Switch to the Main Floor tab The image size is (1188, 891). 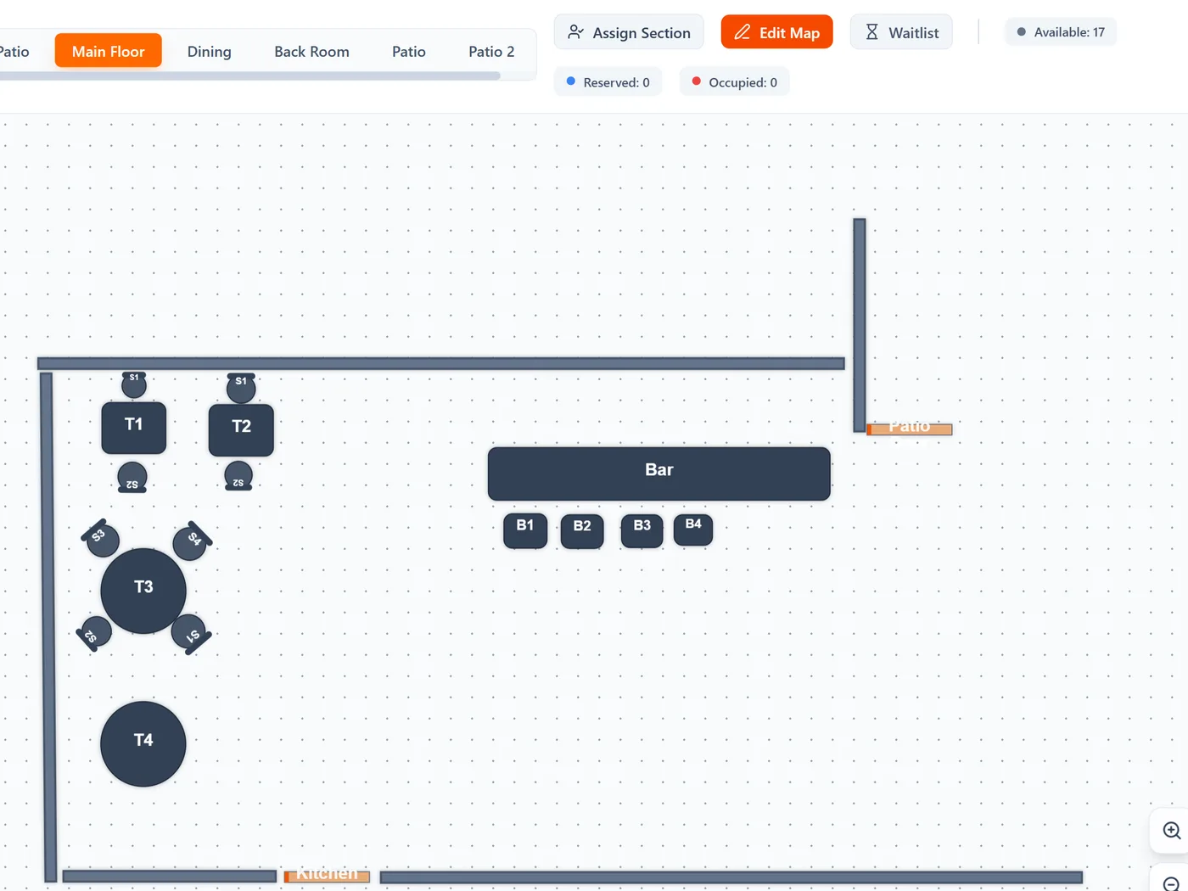(108, 51)
